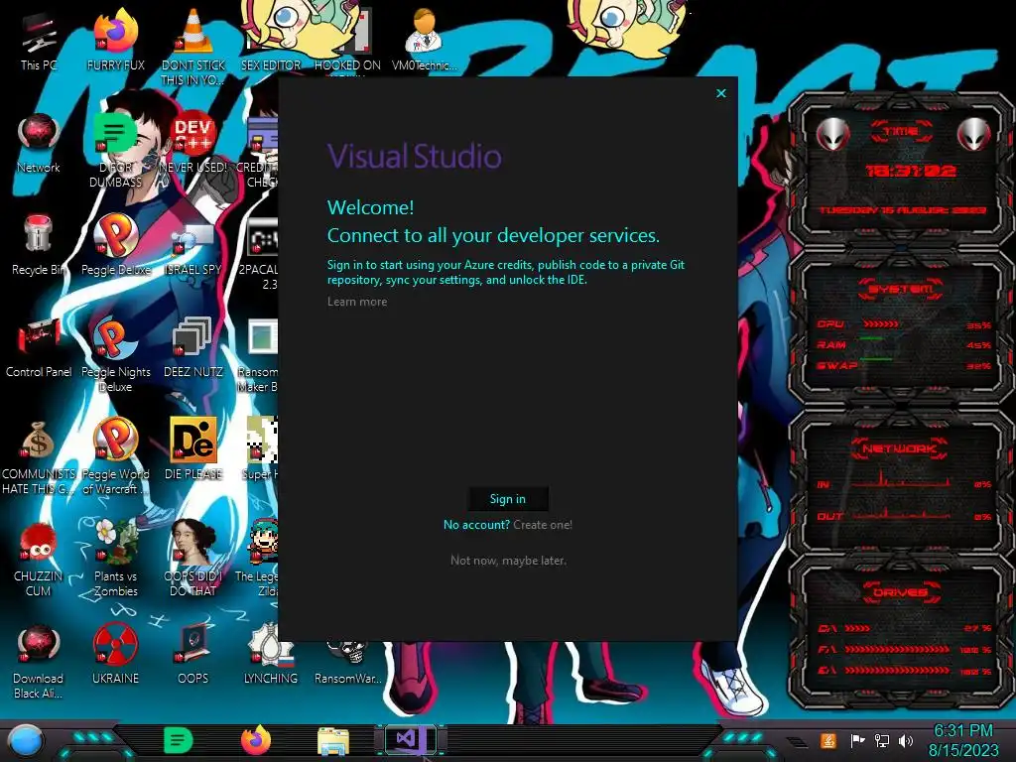Click the Visual Studio taskbar button
The width and height of the screenshot is (1016, 762).
(411, 739)
